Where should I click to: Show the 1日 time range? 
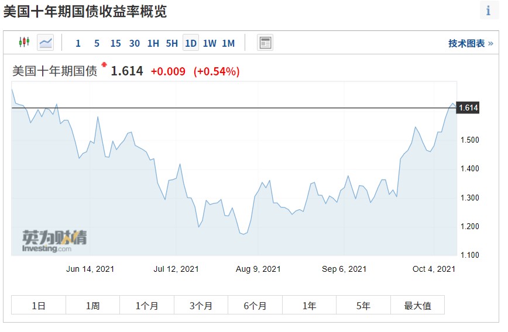click(39, 305)
